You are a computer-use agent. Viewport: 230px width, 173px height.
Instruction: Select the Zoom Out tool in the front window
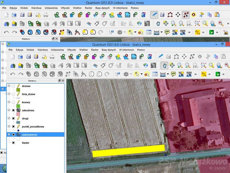click(188, 65)
